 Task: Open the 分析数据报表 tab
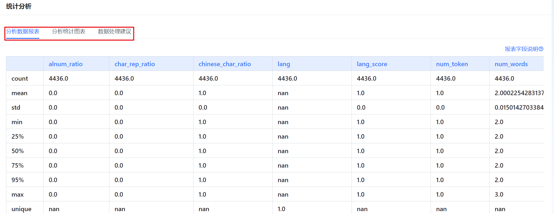(23, 31)
